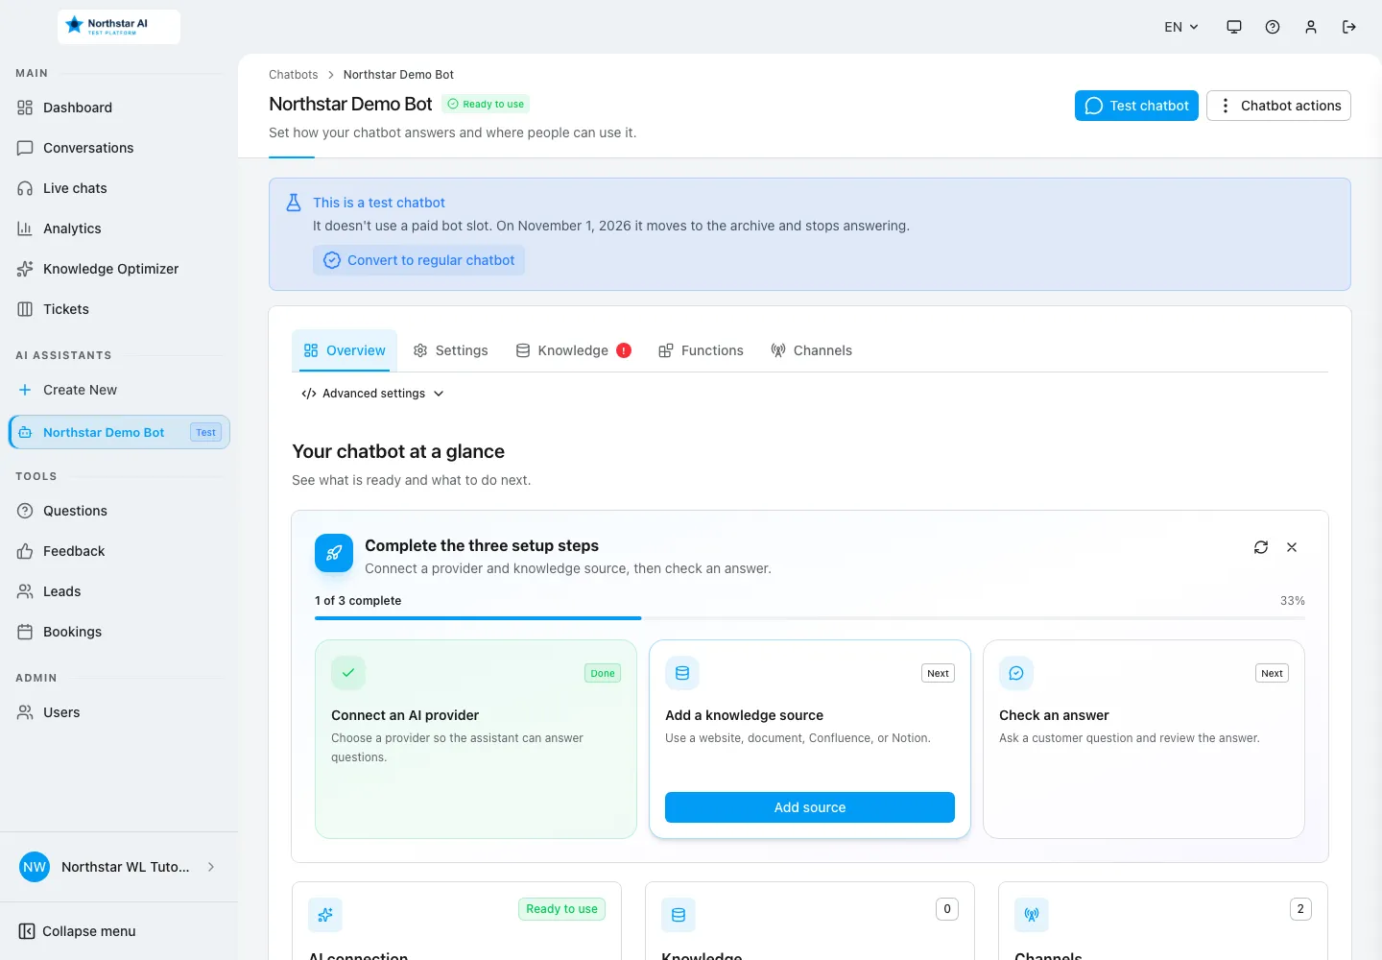The height and width of the screenshot is (960, 1382).
Task: Dismiss the setup steps card
Action: click(x=1292, y=547)
